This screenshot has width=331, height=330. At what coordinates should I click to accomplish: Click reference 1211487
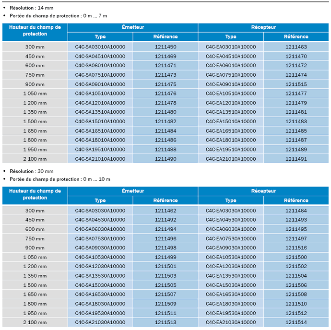296,140
